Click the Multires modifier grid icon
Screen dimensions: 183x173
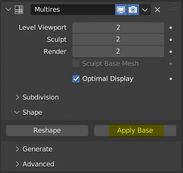click(x=19, y=10)
